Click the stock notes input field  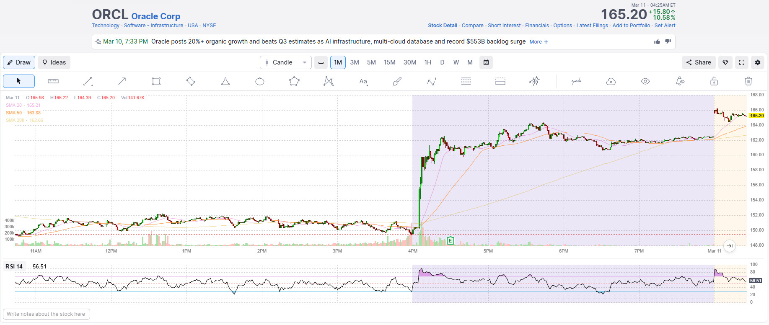pos(46,314)
